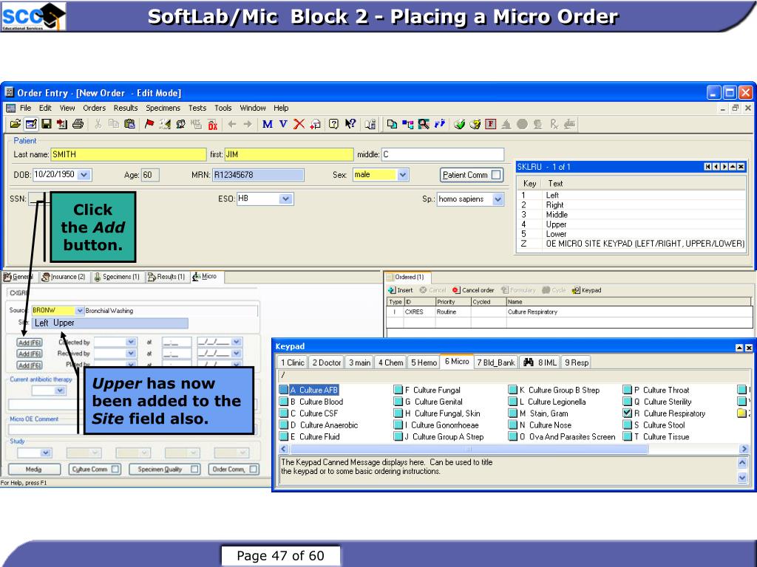Switch to the Results (1) tab
757x567 pixels.
166,277
